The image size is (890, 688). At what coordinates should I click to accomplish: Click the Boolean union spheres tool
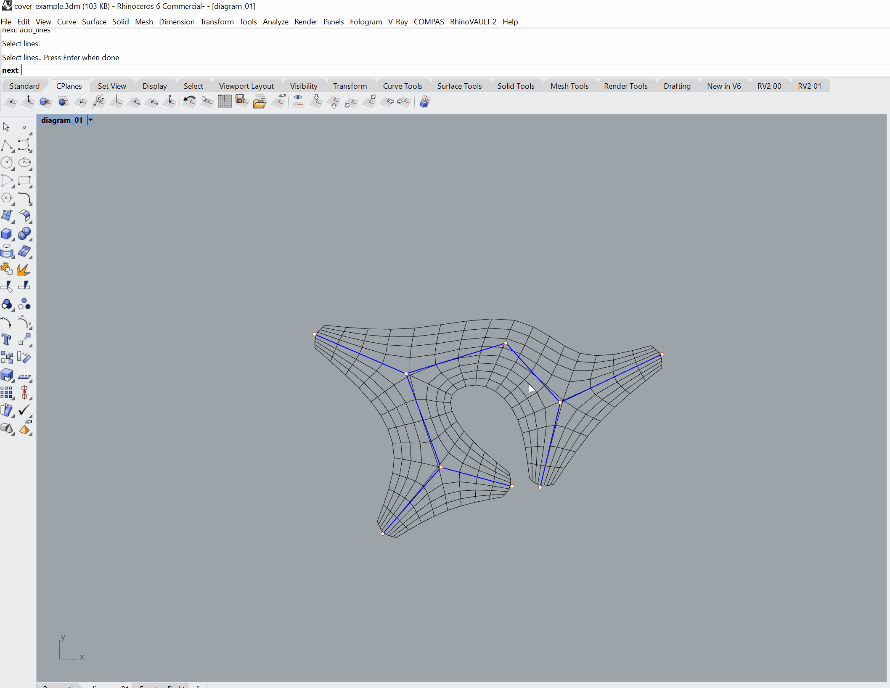click(24, 233)
